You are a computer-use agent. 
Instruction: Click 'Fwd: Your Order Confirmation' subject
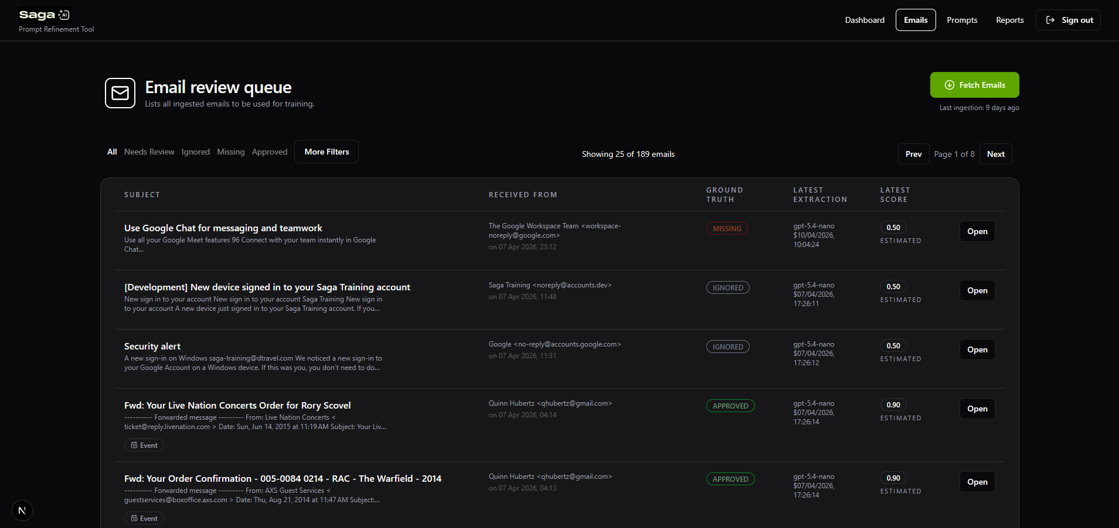283,479
